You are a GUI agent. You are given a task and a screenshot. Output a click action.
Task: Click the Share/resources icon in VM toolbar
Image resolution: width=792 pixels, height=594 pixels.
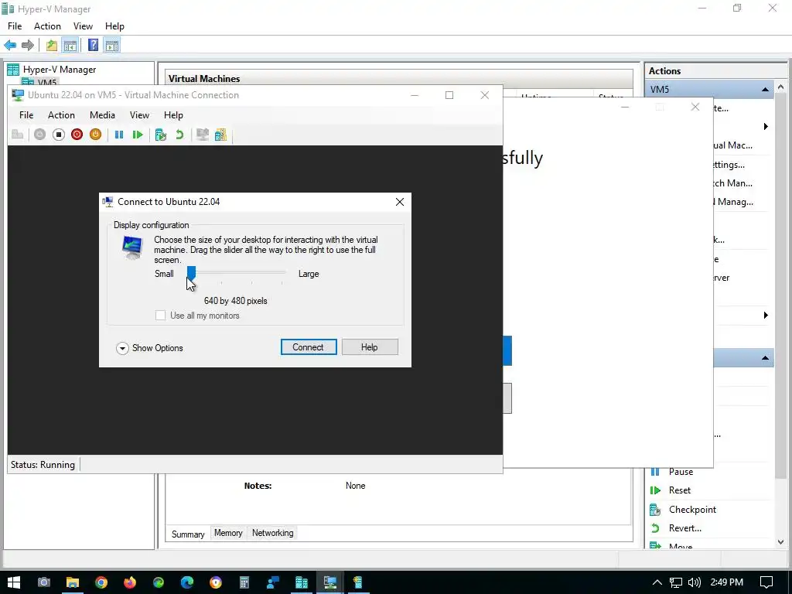pos(220,135)
